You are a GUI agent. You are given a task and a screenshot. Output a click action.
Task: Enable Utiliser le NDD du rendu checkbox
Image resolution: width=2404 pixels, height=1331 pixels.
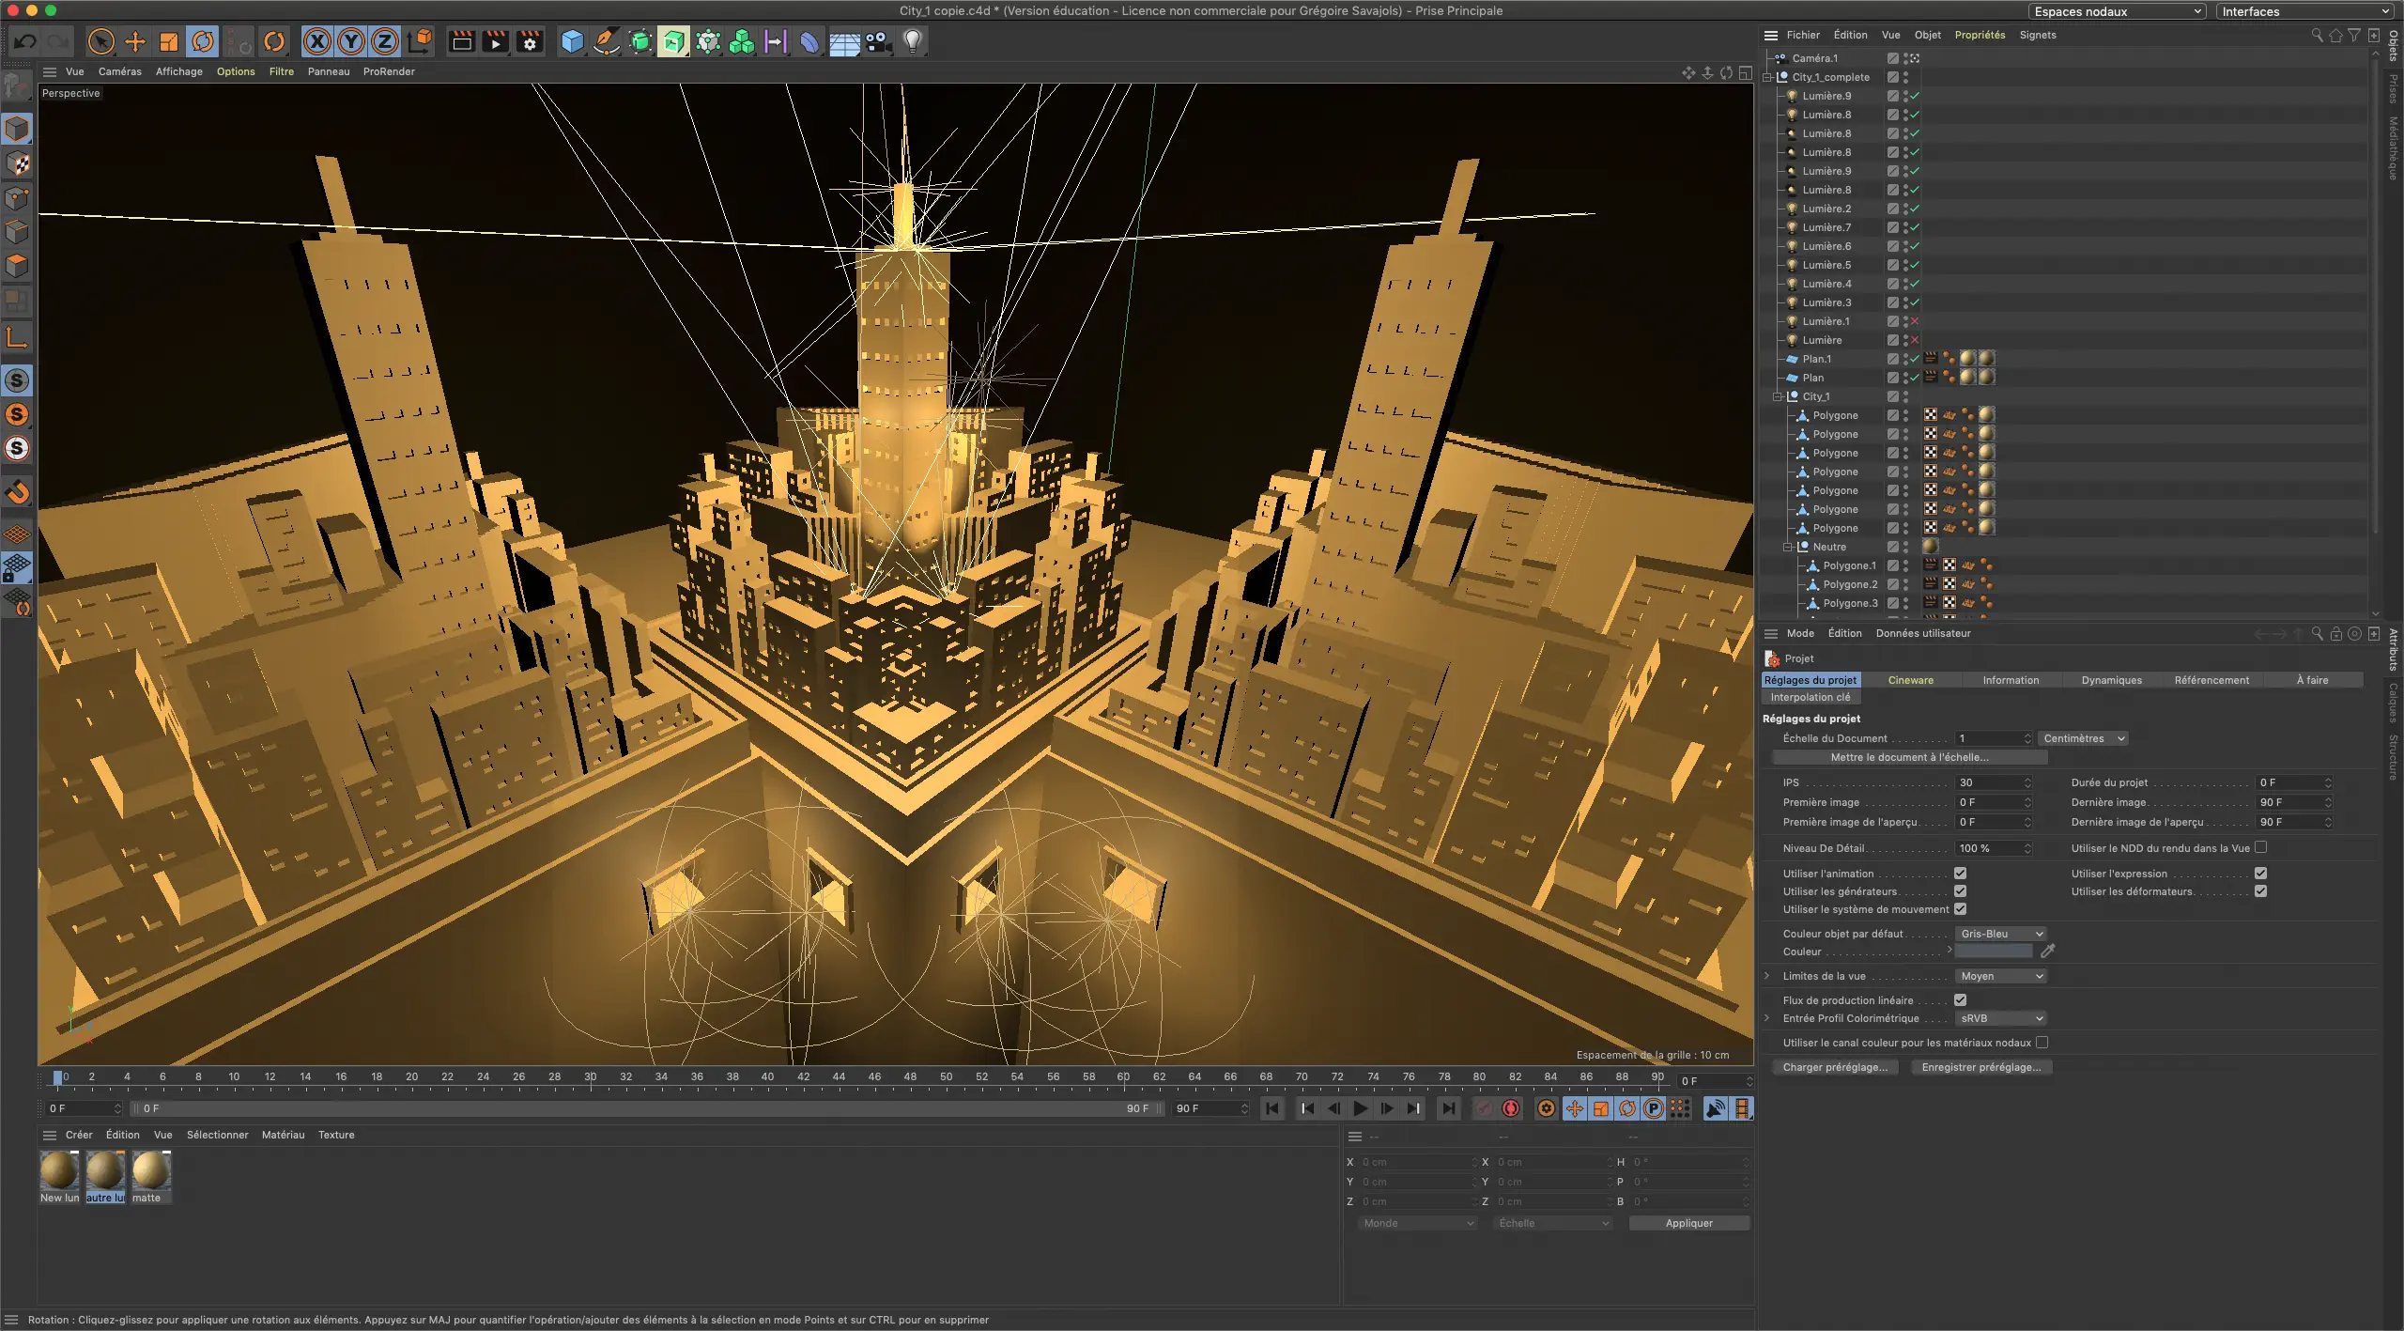point(2260,847)
